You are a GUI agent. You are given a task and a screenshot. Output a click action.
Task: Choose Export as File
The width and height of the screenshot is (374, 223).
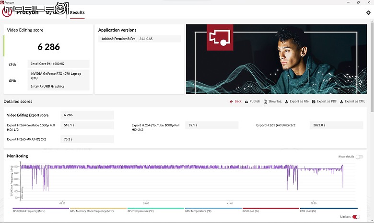click(x=299, y=101)
